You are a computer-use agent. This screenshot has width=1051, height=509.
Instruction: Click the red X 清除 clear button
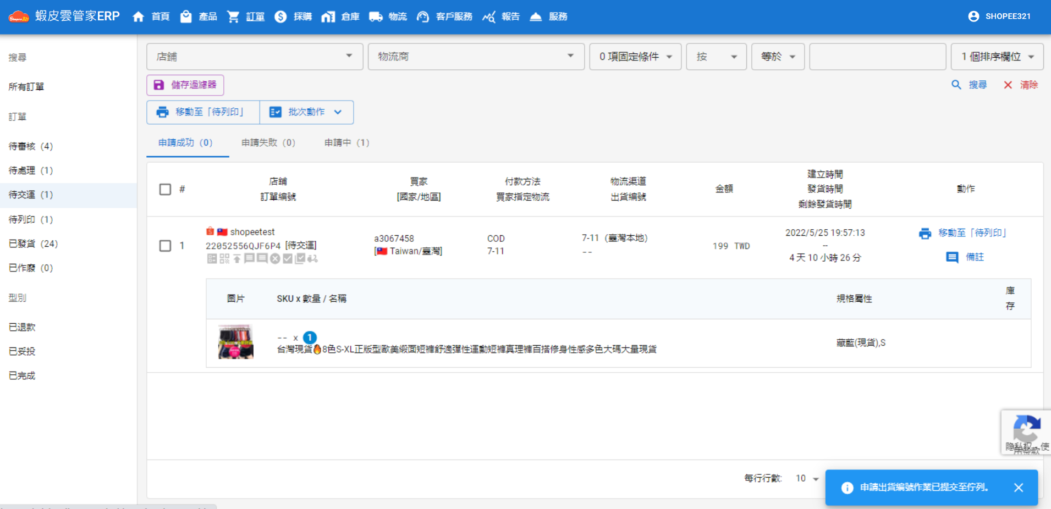point(1020,85)
